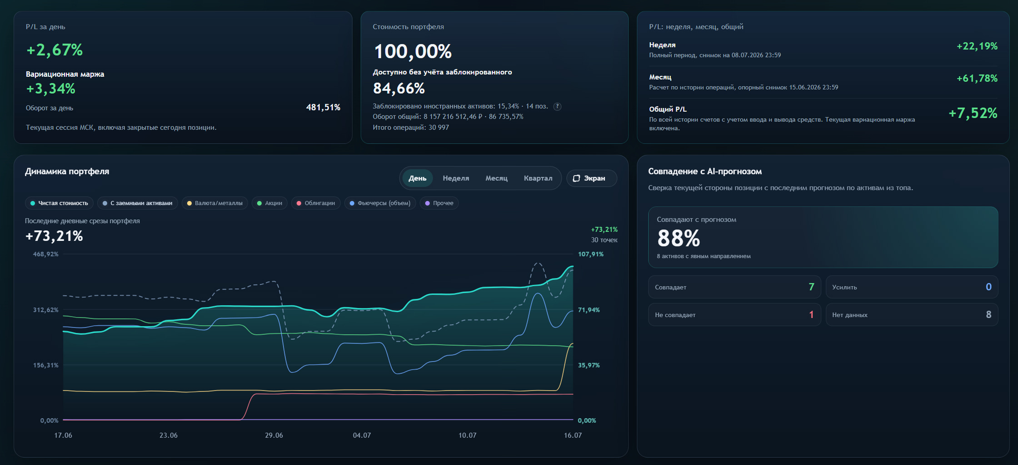Select the Усилить count tile
The width and height of the screenshot is (1018, 465).
tap(912, 287)
